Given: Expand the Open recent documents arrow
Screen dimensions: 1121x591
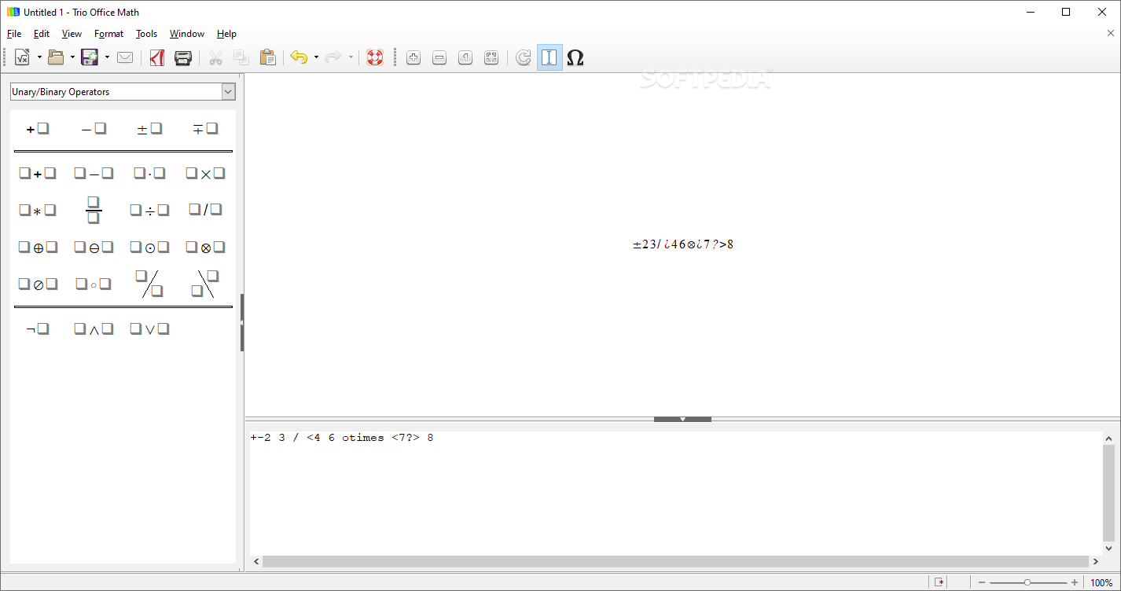Looking at the screenshot, I should pos(72,57).
